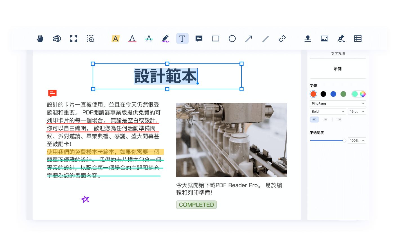The height and width of the screenshot is (248, 402).
Task: Choose the Arrow drawing tool
Action: pyautogui.click(x=249, y=39)
